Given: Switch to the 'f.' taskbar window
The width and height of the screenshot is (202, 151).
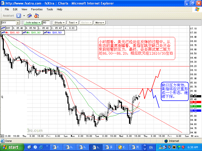Looking at the screenshot, I should coord(56,147).
